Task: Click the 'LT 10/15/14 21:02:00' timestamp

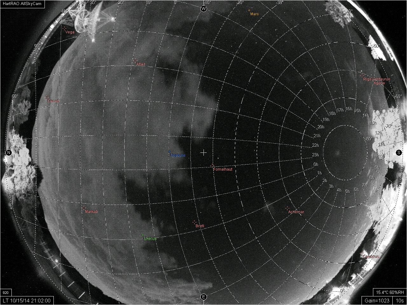Action: 27,300
